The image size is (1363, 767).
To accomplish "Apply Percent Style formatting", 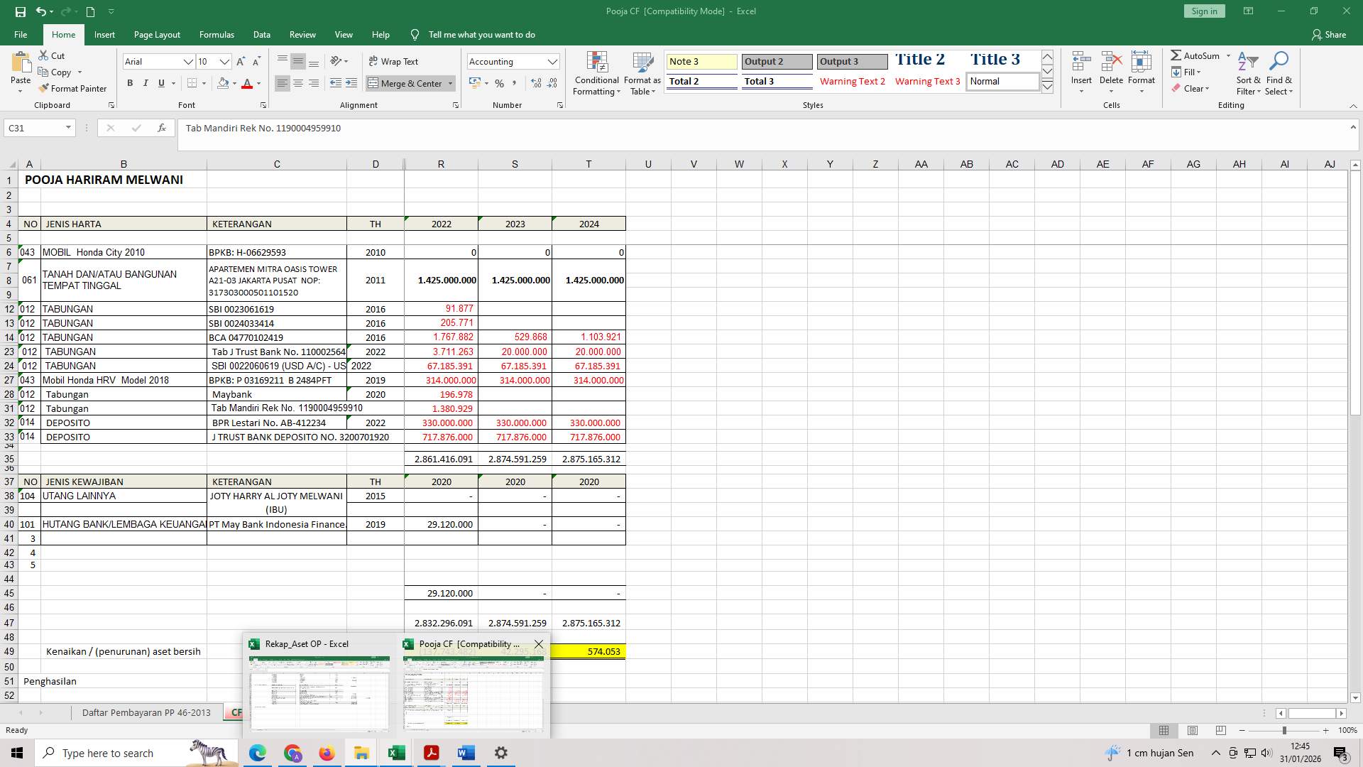I will (500, 83).
